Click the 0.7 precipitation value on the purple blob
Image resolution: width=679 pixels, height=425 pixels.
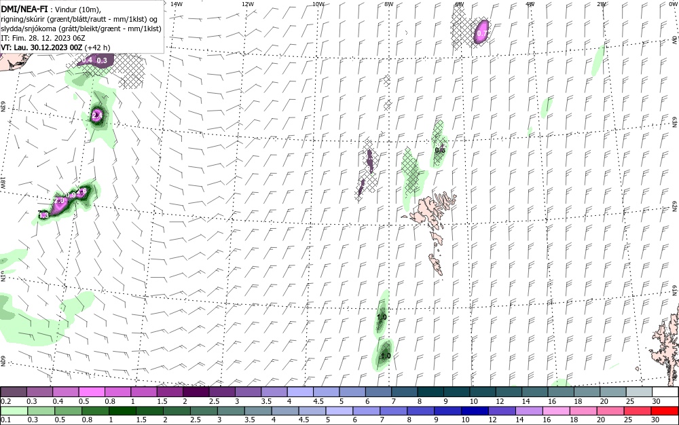coord(482,33)
